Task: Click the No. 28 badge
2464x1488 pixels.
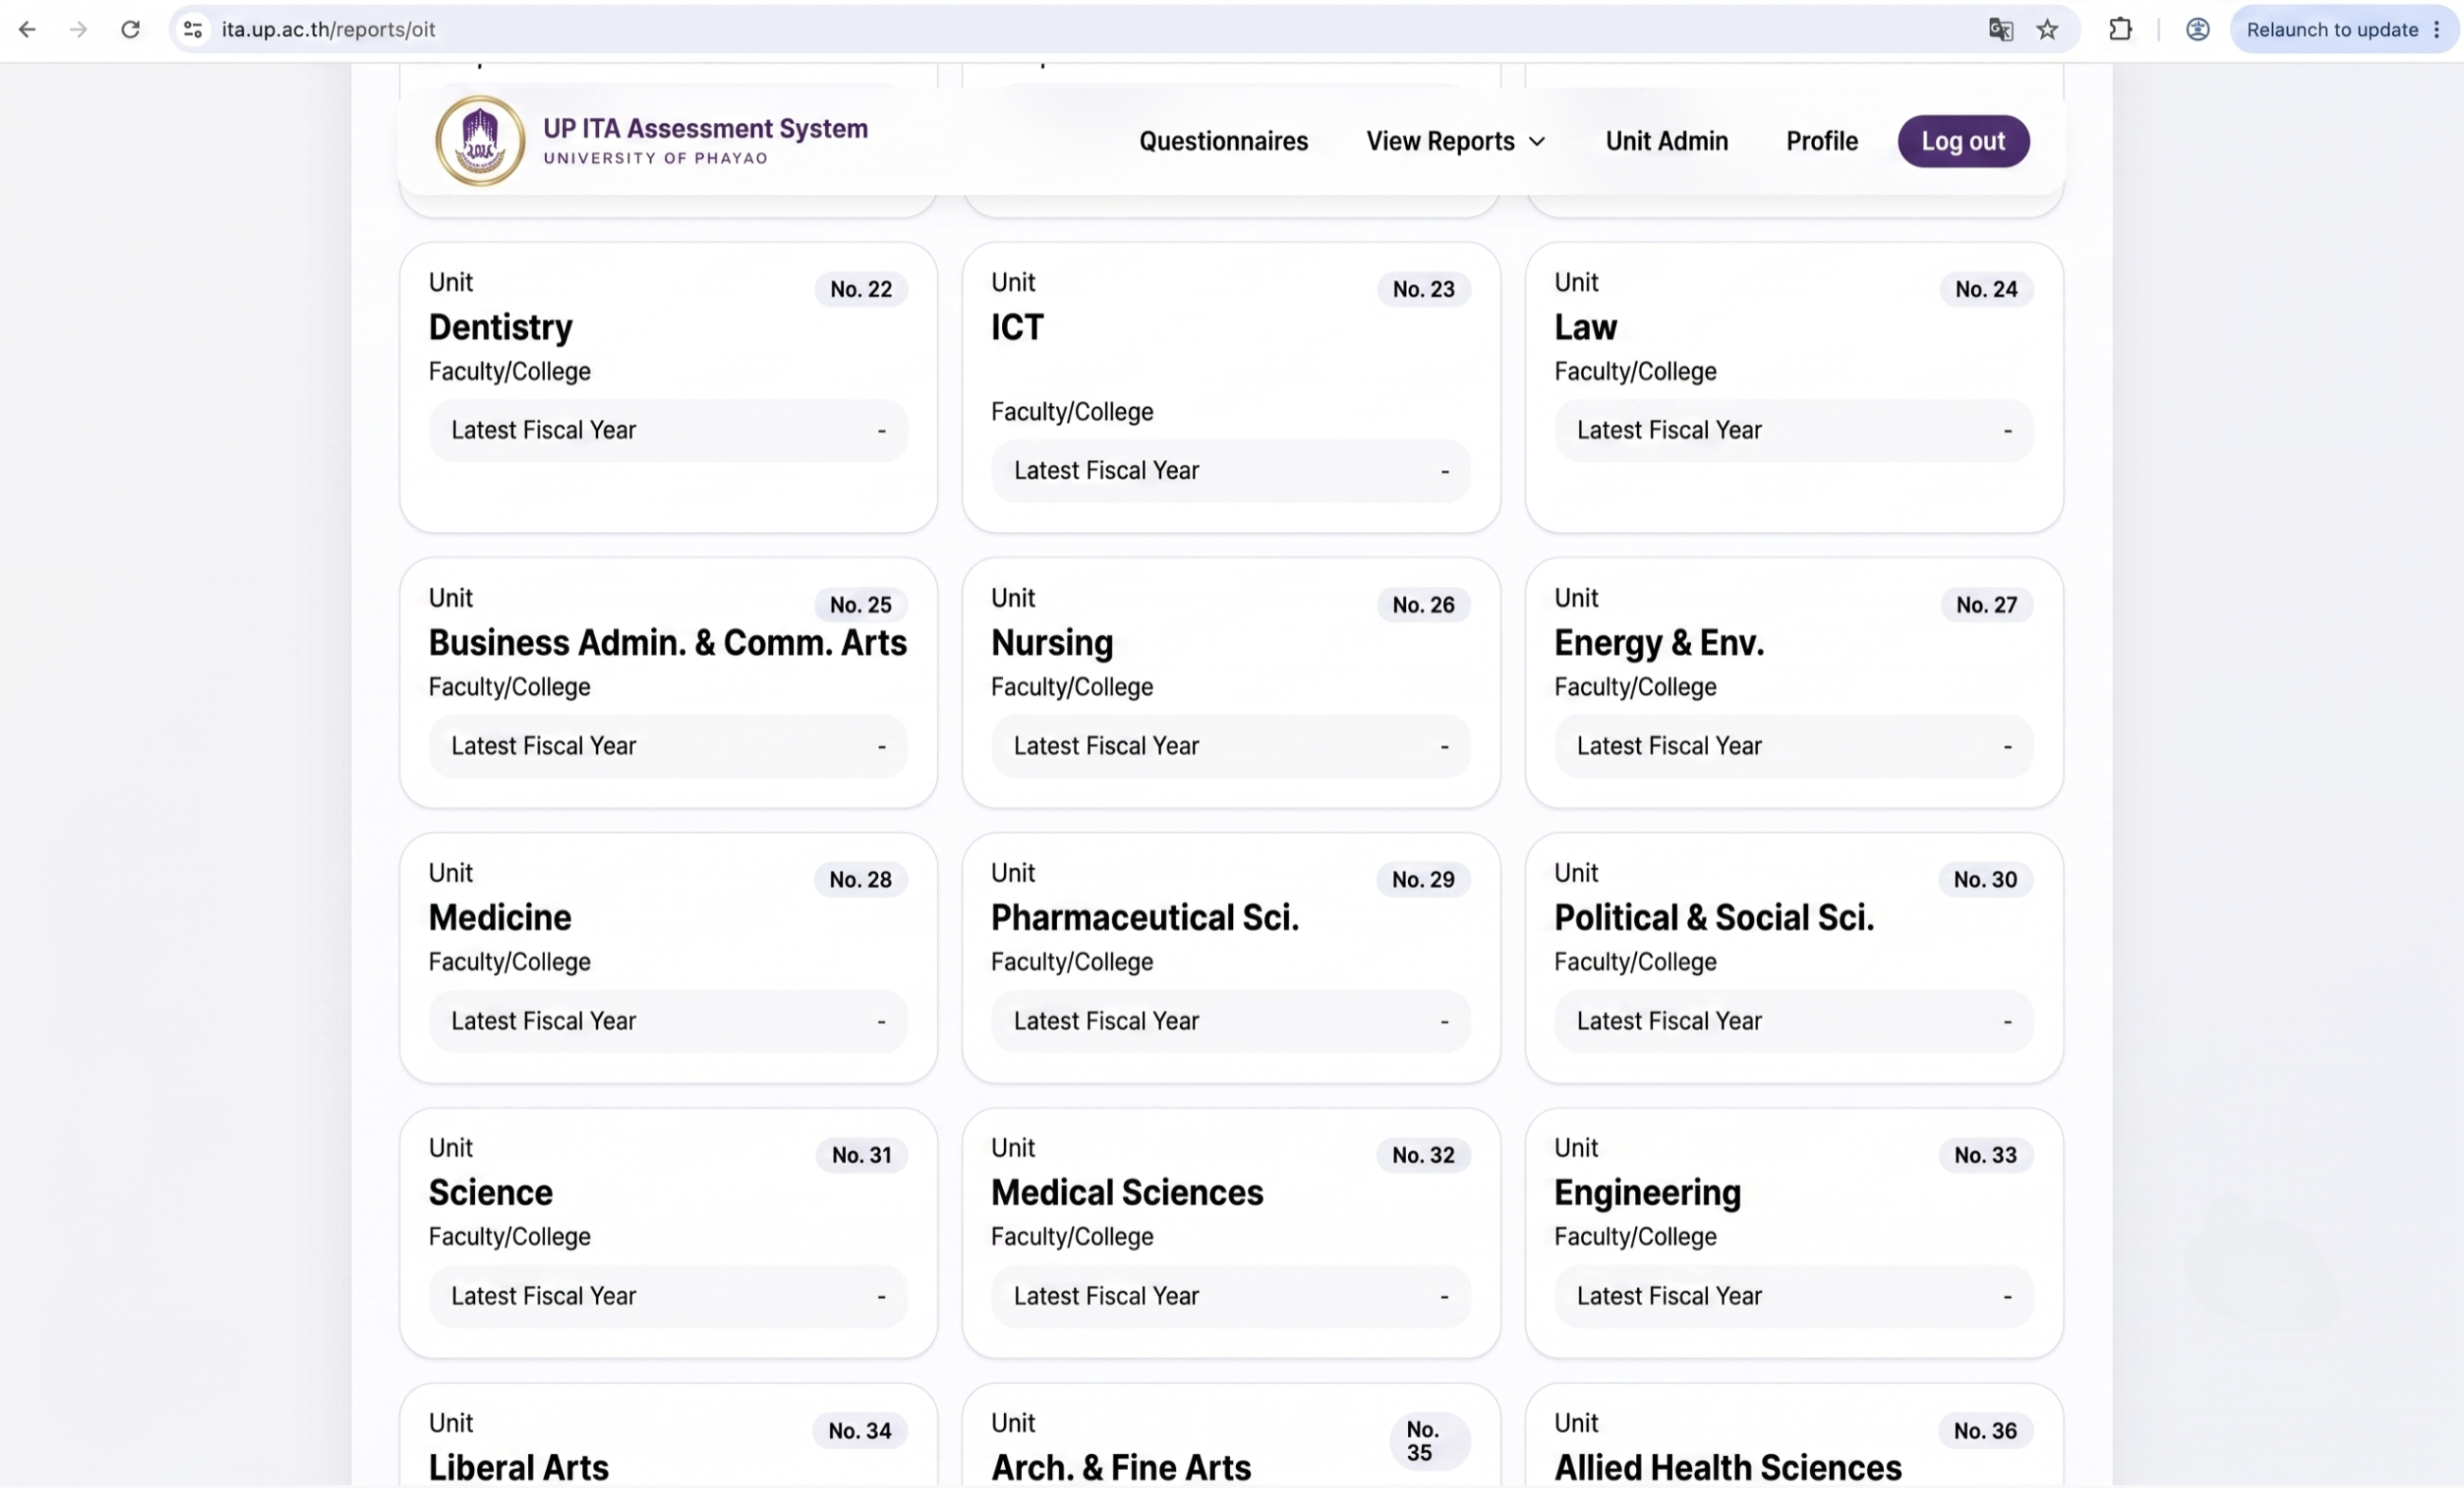Action: [860, 879]
